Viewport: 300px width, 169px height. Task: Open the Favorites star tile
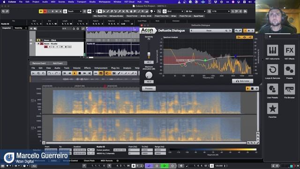coord(272,108)
